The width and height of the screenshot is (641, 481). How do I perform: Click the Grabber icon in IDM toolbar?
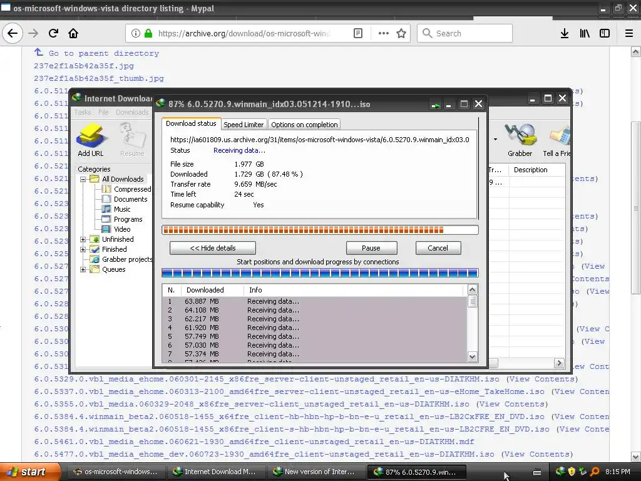pyautogui.click(x=520, y=140)
